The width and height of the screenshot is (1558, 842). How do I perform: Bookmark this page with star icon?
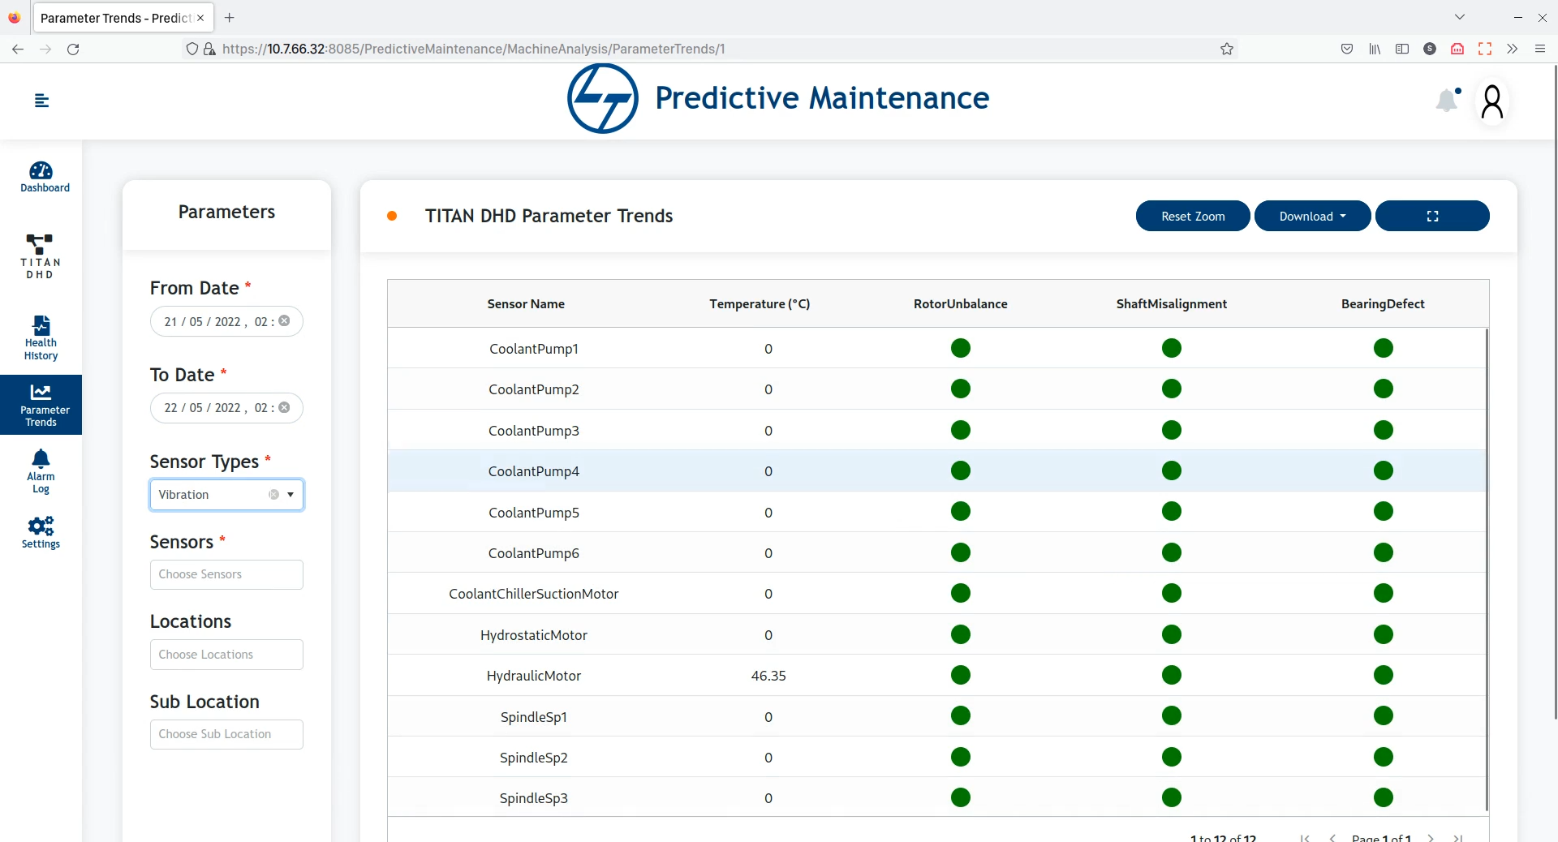point(1227,49)
